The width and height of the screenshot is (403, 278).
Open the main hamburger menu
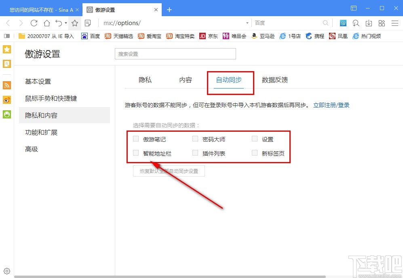tap(395, 23)
